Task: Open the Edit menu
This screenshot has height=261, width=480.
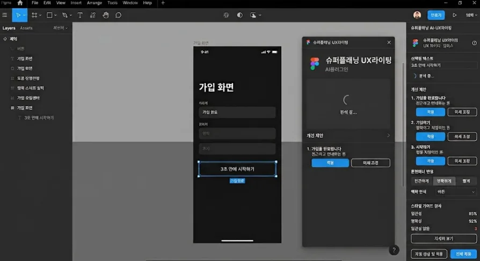Action: pos(47,3)
